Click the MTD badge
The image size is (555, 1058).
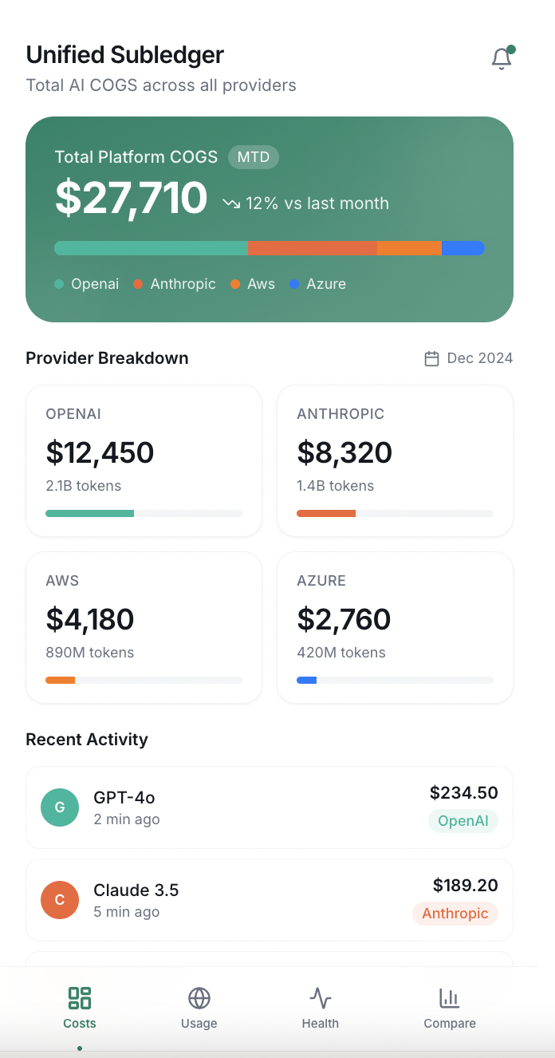pyautogui.click(x=254, y=157)
